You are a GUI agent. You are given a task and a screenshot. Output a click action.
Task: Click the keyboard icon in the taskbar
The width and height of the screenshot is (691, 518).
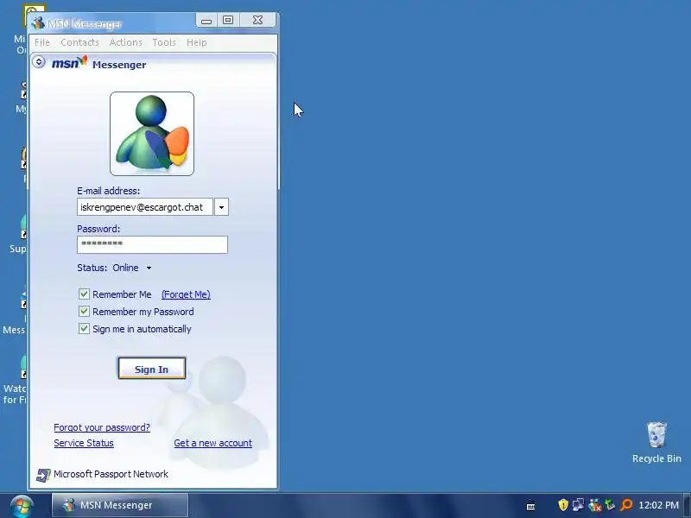(x=531, y=507)
